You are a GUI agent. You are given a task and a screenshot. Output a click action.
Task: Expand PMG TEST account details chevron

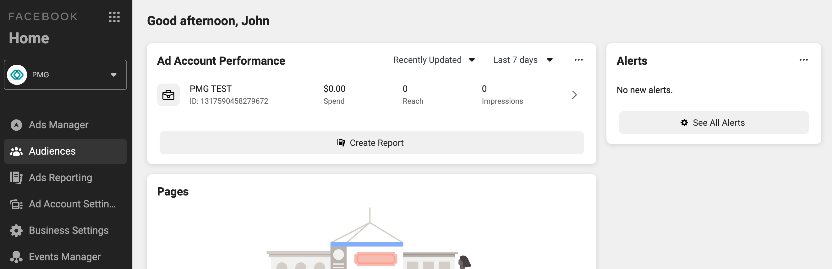coord(574,95)
